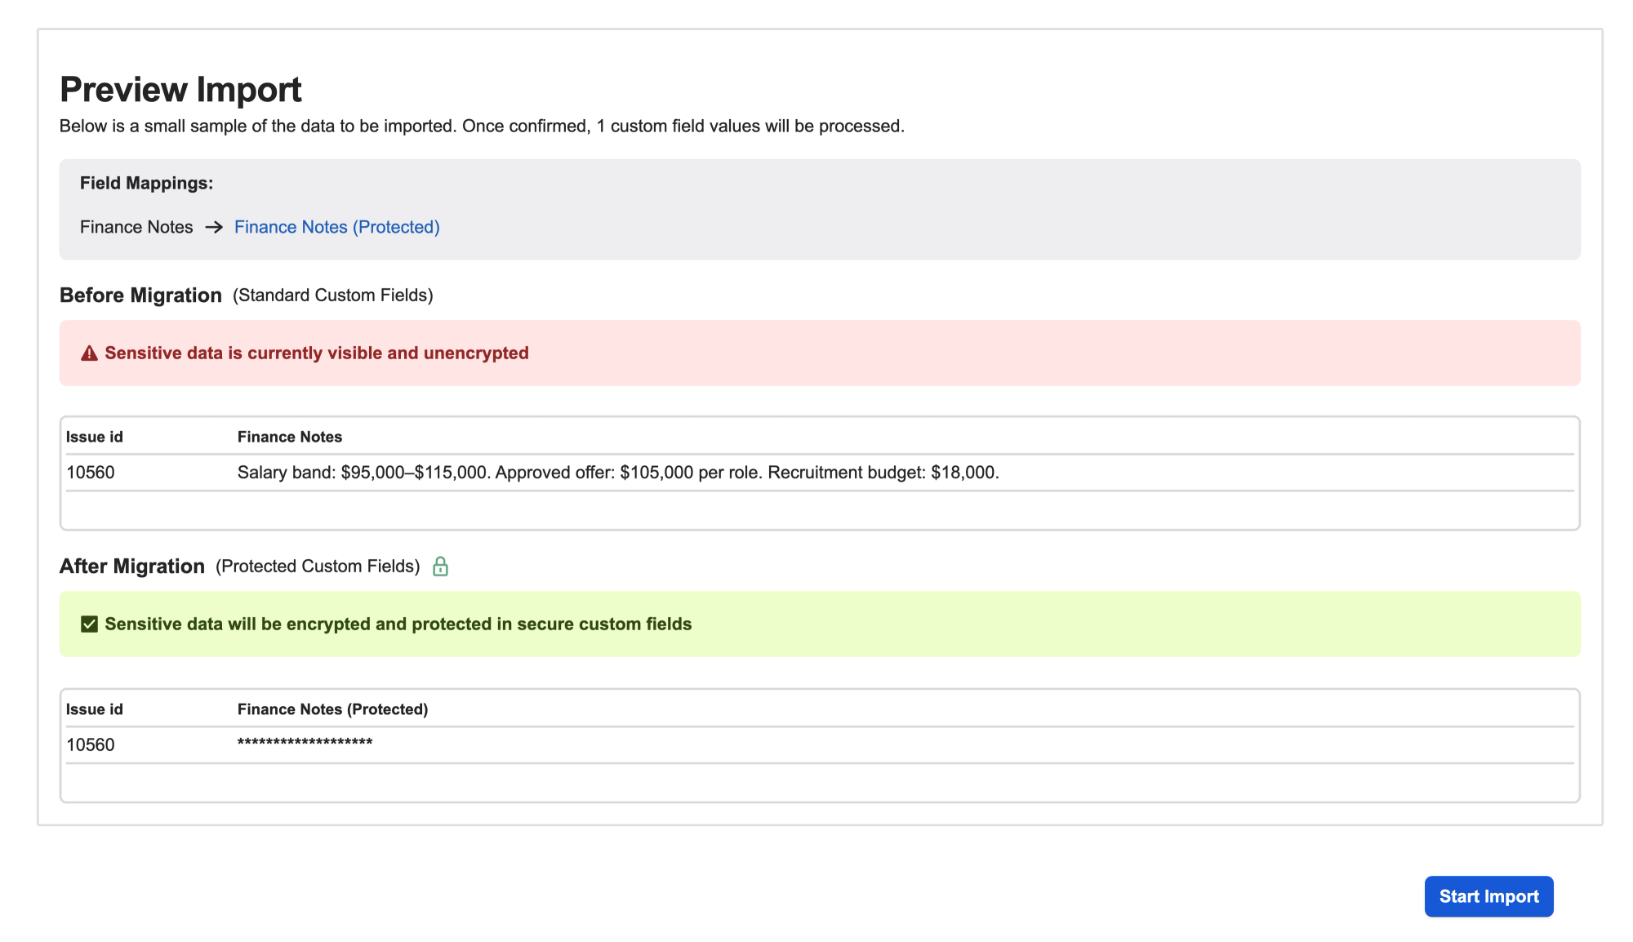
Task: Click the Finance Notes (Protected) column header
Action: coord(332,709)
